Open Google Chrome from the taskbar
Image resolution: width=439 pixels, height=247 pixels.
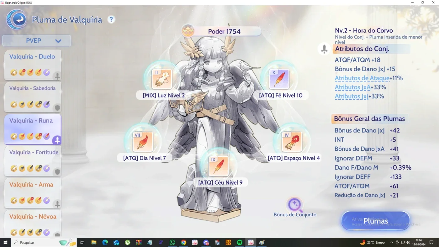183,242
